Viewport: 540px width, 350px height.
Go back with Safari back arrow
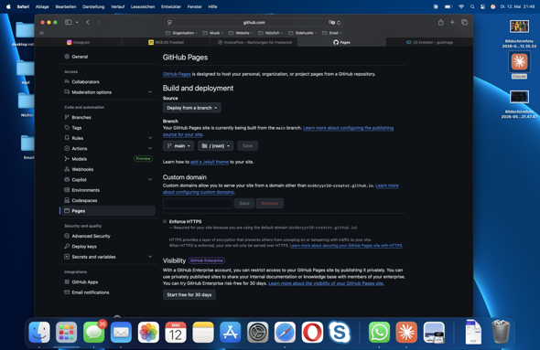88,22
